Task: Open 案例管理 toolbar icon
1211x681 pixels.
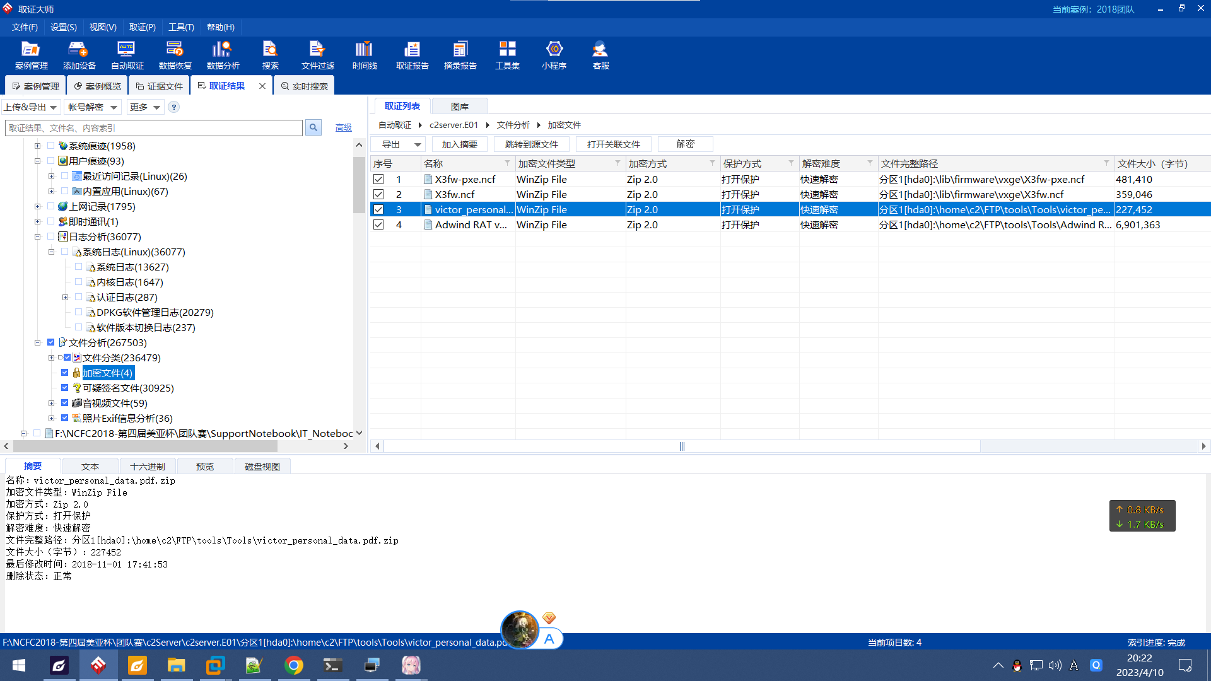Action: 31,55
